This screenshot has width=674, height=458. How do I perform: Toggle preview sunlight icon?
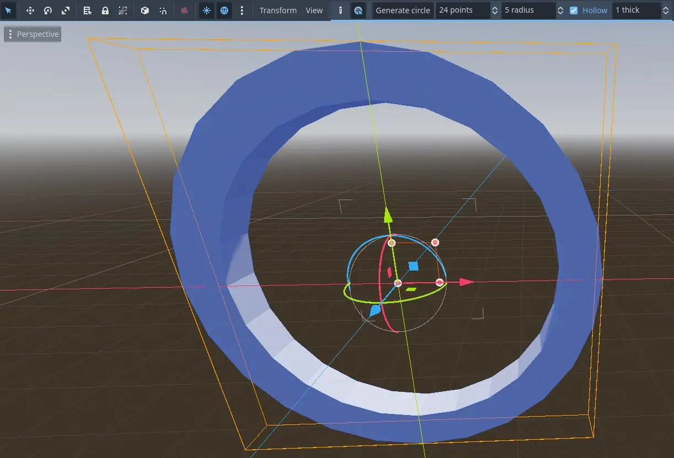(207, 10)
